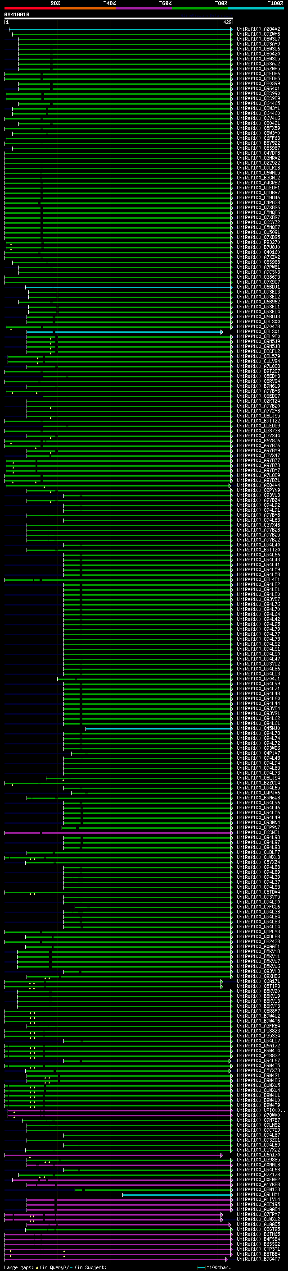Select the UniRef100_Q6B962 label
Screen dimensions: 288x1271
pos(258,302)
